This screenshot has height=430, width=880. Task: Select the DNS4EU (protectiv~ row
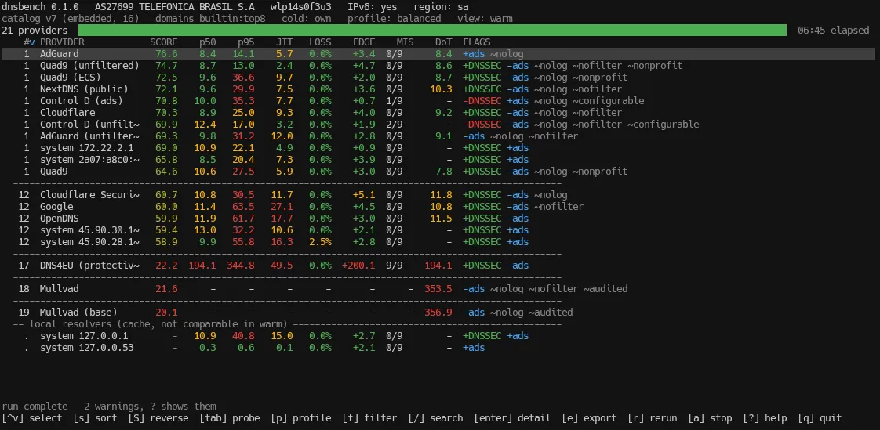pyautogui.click(x=438, y=266)
